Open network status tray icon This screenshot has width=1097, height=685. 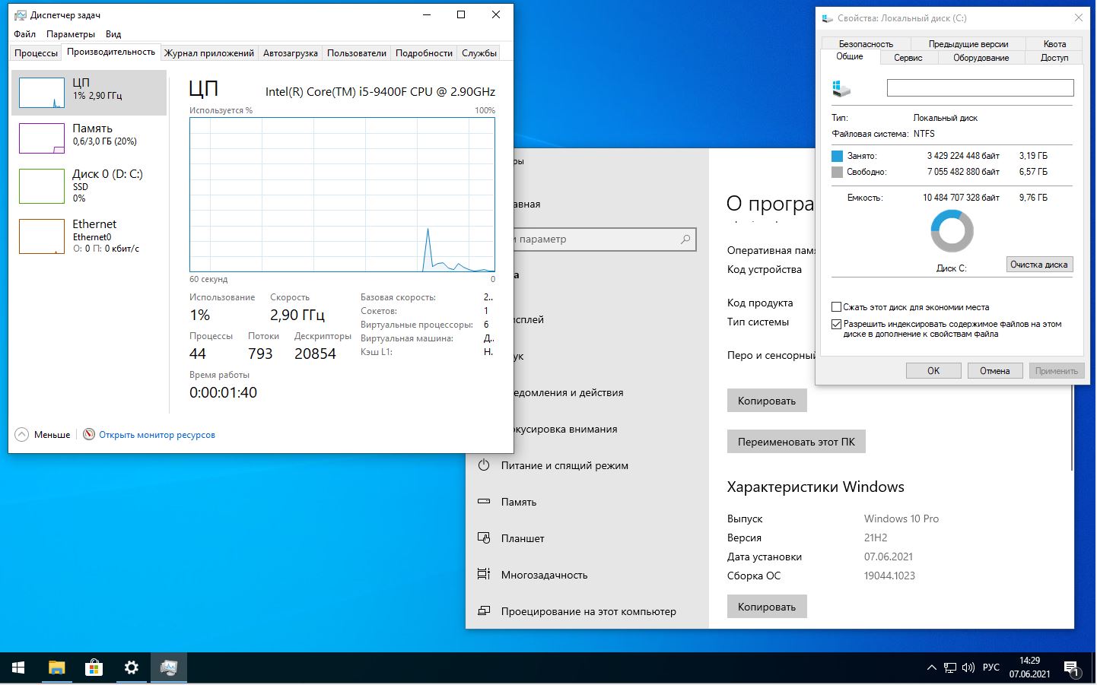[950, 668]
